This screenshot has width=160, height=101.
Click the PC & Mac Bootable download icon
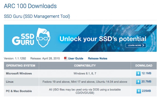click(139, 91)
